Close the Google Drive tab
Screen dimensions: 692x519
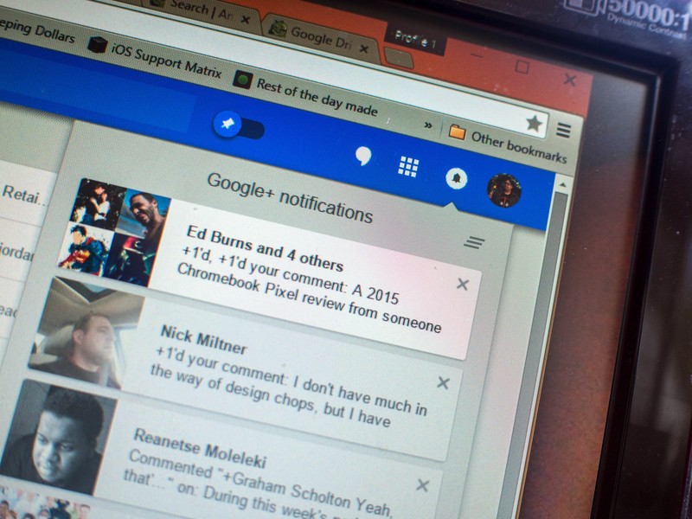click(x=363, y=49)
